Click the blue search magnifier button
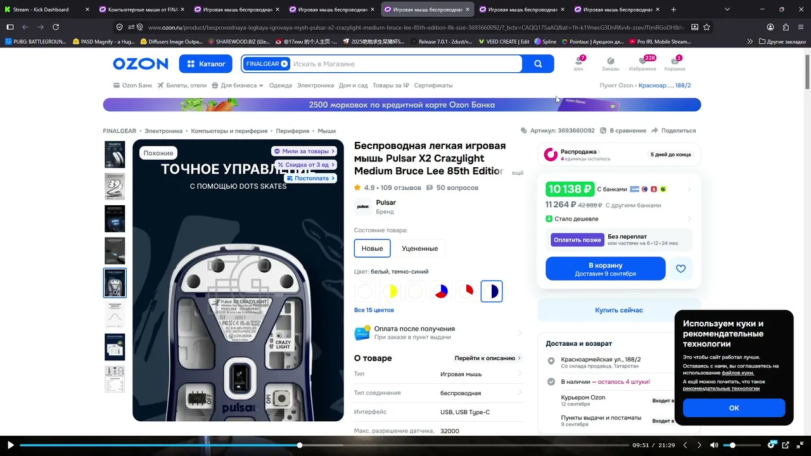This screenshot has height=456, width=811. (x=538, y=64)
